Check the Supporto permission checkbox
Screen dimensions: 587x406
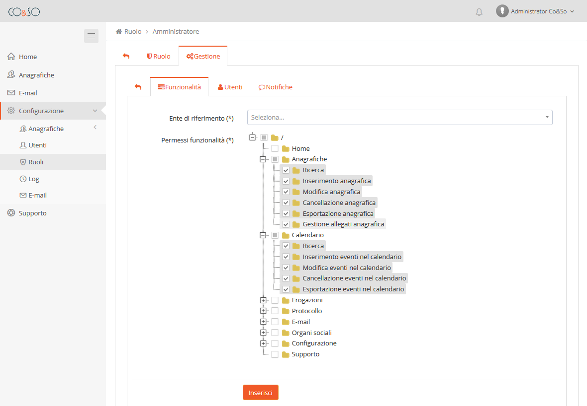pos(275,354)
